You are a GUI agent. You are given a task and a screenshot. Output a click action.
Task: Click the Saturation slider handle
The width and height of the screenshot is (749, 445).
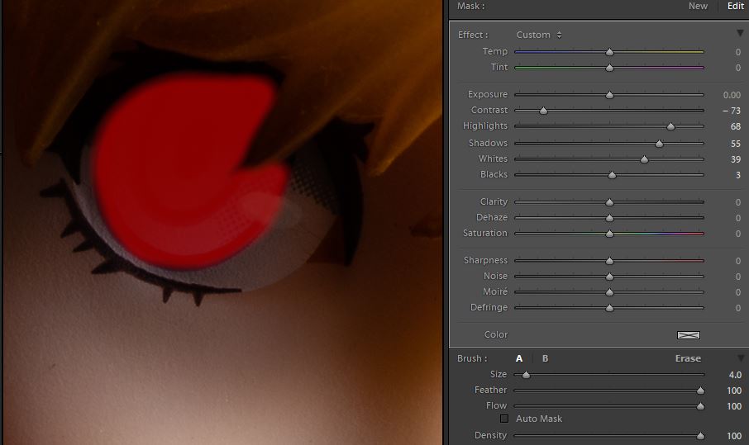609,234
